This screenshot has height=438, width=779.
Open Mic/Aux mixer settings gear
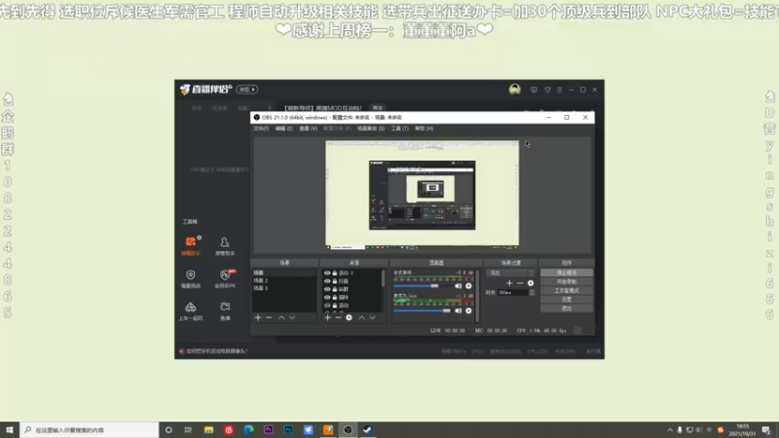pos(468,310)
